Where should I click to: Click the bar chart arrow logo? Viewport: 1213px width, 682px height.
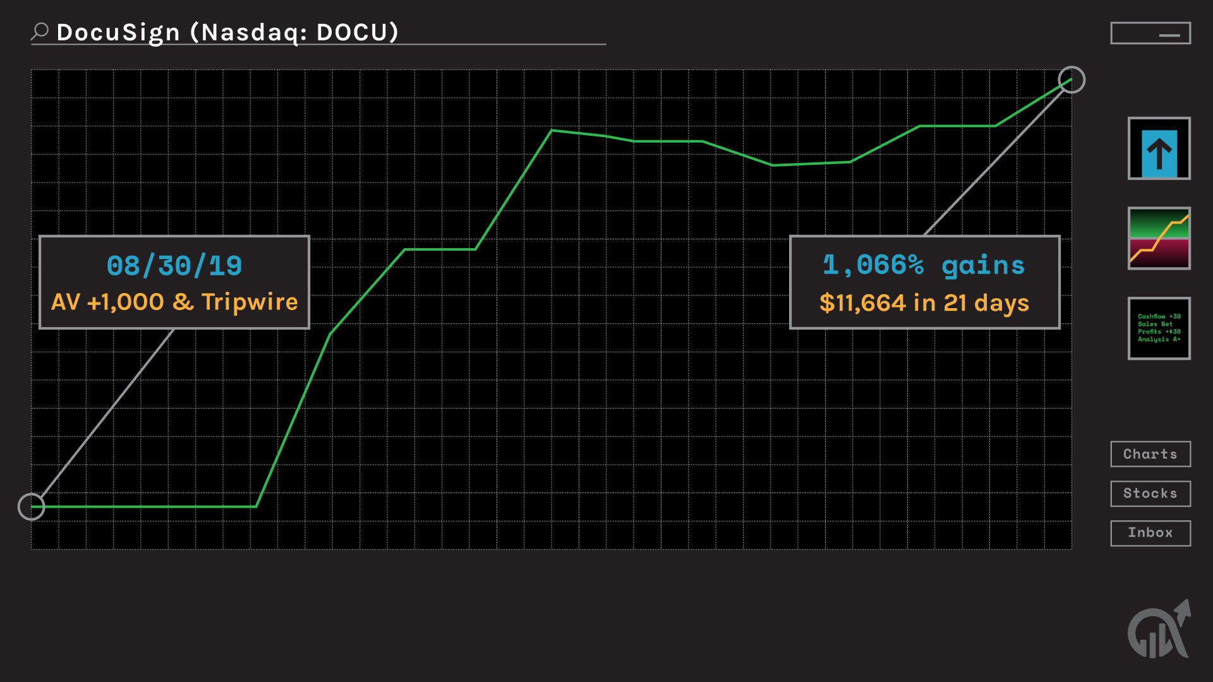1159,631
